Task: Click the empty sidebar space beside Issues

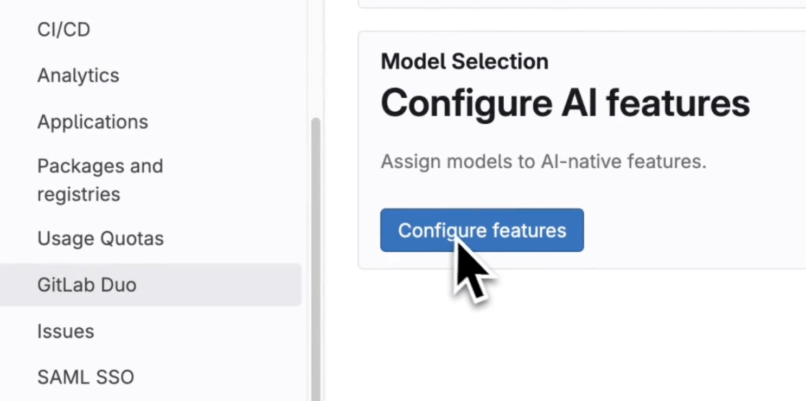Action: [x=206, y=331]
